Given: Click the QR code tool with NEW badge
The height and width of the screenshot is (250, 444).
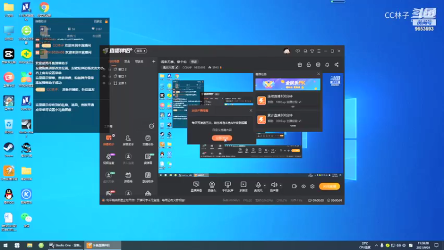Looking at the screenshot, I should pos(148,159).
